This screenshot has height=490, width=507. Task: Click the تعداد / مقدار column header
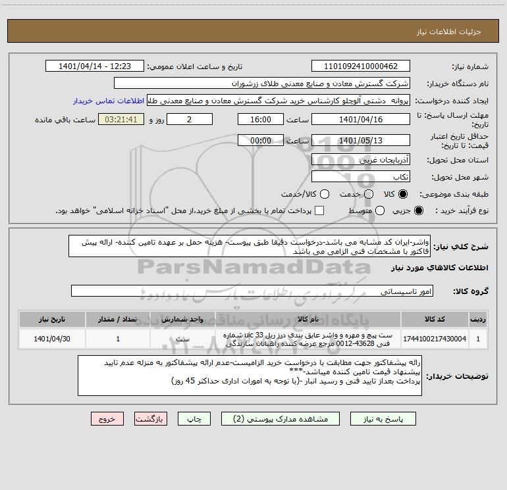(118, 319)
